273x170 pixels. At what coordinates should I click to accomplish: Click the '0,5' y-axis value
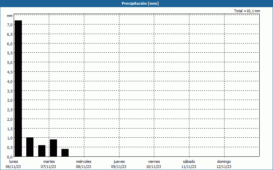pos(10,148)
